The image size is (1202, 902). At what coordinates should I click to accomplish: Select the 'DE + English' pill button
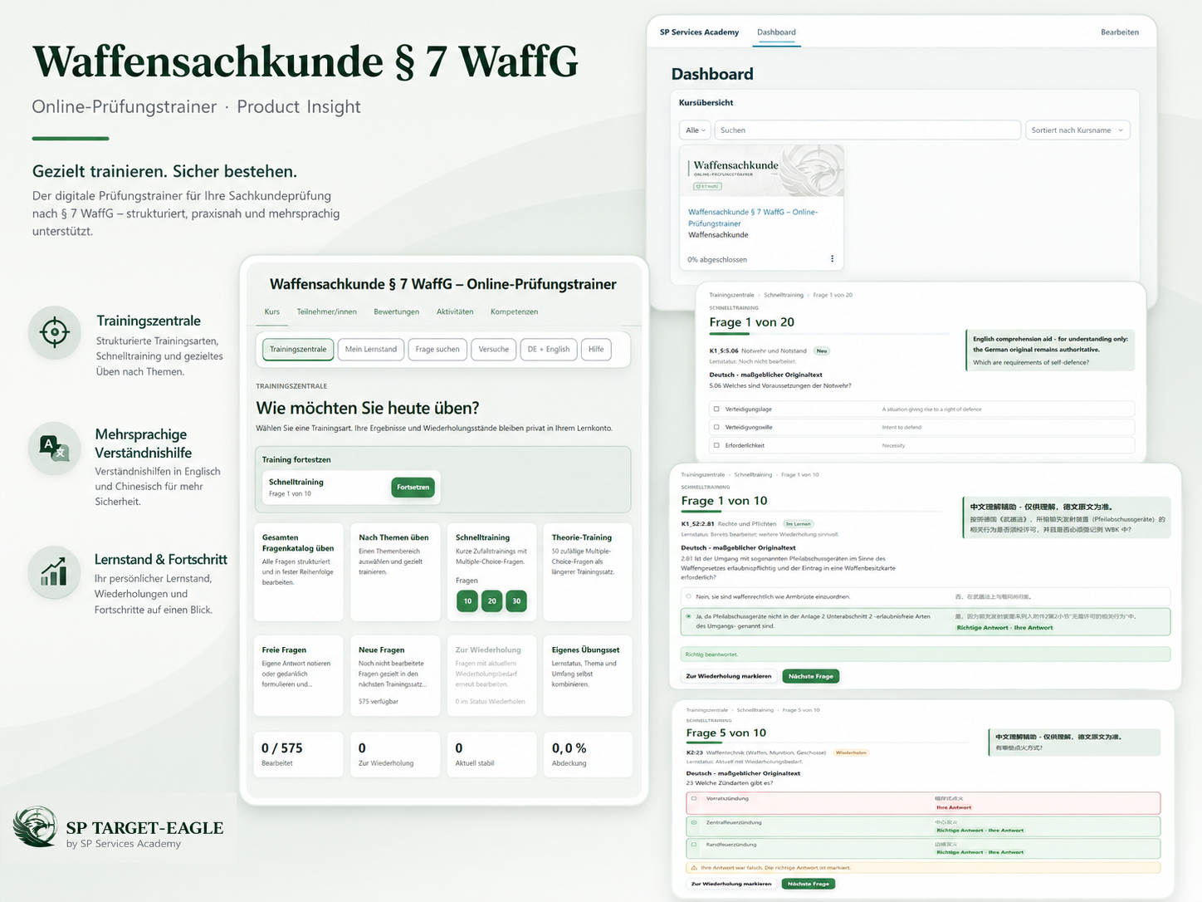click(x=549, y=350)
